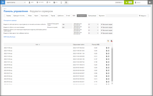Viewport: 153px width, 96px height.
Task: Delete the 2022-09-26.zip backup via trash icon
Action: 109,76
